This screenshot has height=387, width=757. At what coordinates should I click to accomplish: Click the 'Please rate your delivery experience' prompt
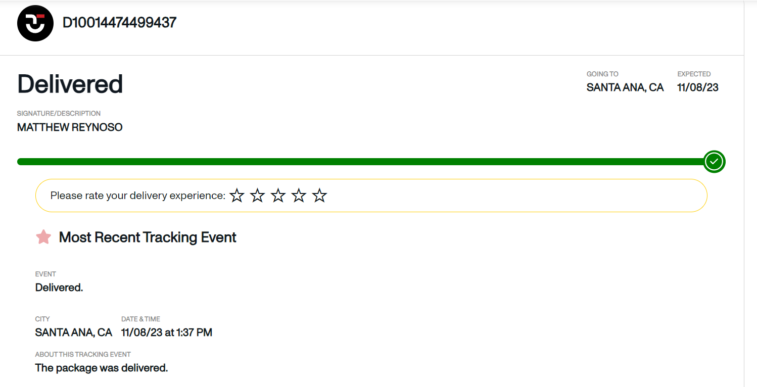138,196
